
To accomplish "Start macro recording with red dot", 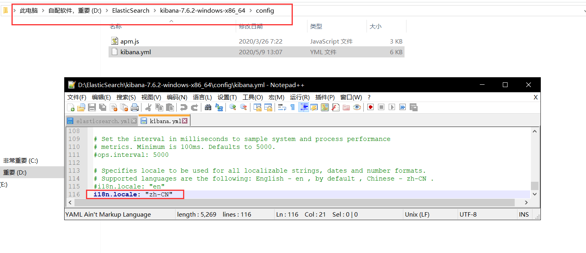I will pyautogui.click(x=370, y=107).
